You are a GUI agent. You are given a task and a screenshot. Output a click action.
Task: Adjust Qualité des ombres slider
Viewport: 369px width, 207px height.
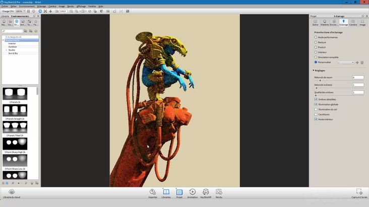(x=316, y=95)
